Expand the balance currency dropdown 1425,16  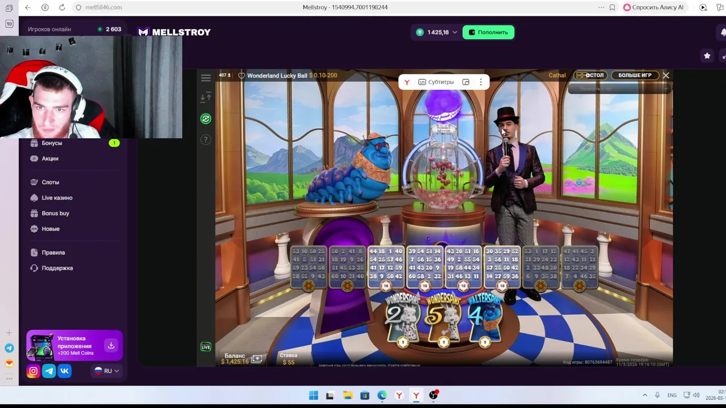point(436,32)
